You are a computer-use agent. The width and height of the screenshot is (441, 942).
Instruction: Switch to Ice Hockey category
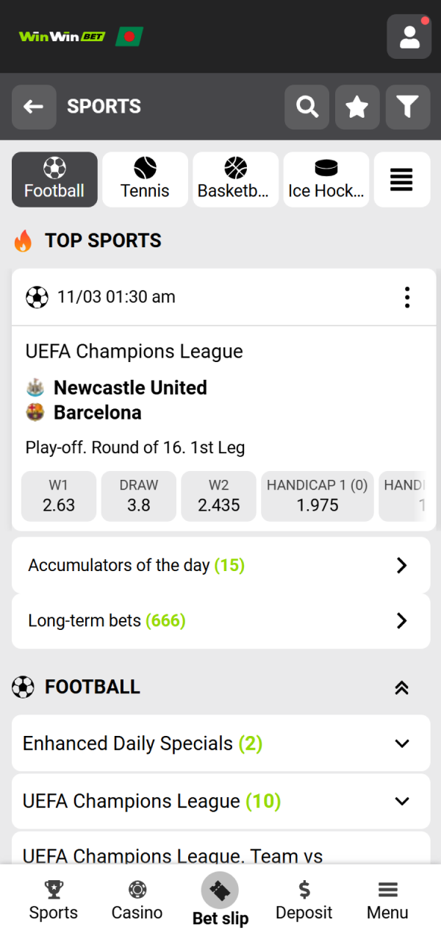326,179
